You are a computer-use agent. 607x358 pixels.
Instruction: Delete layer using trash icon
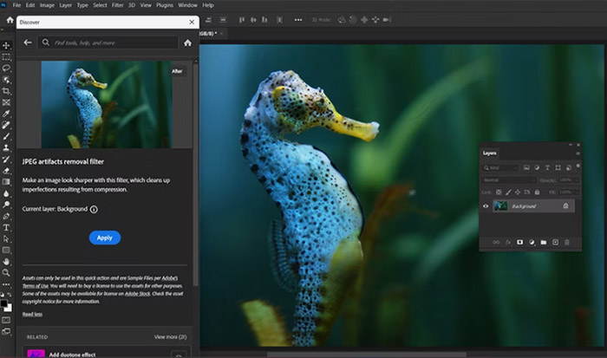click(567, 243)
